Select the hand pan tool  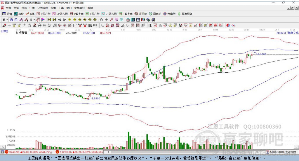(101, 19)
